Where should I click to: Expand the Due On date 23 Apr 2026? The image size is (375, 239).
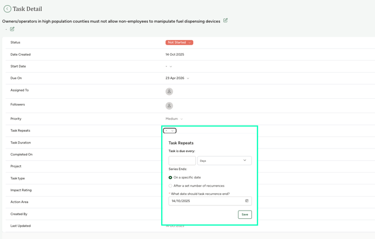pos(177,78)
